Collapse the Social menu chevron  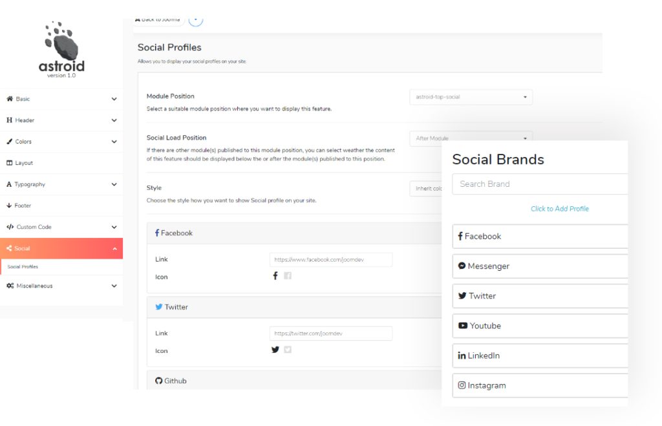coord(115,249)
